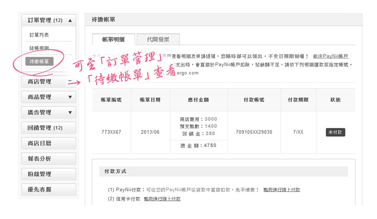Screen dimensions: 377x219
Task: Open 結帳明細 in the sidebar
Action: coord(39,48)
